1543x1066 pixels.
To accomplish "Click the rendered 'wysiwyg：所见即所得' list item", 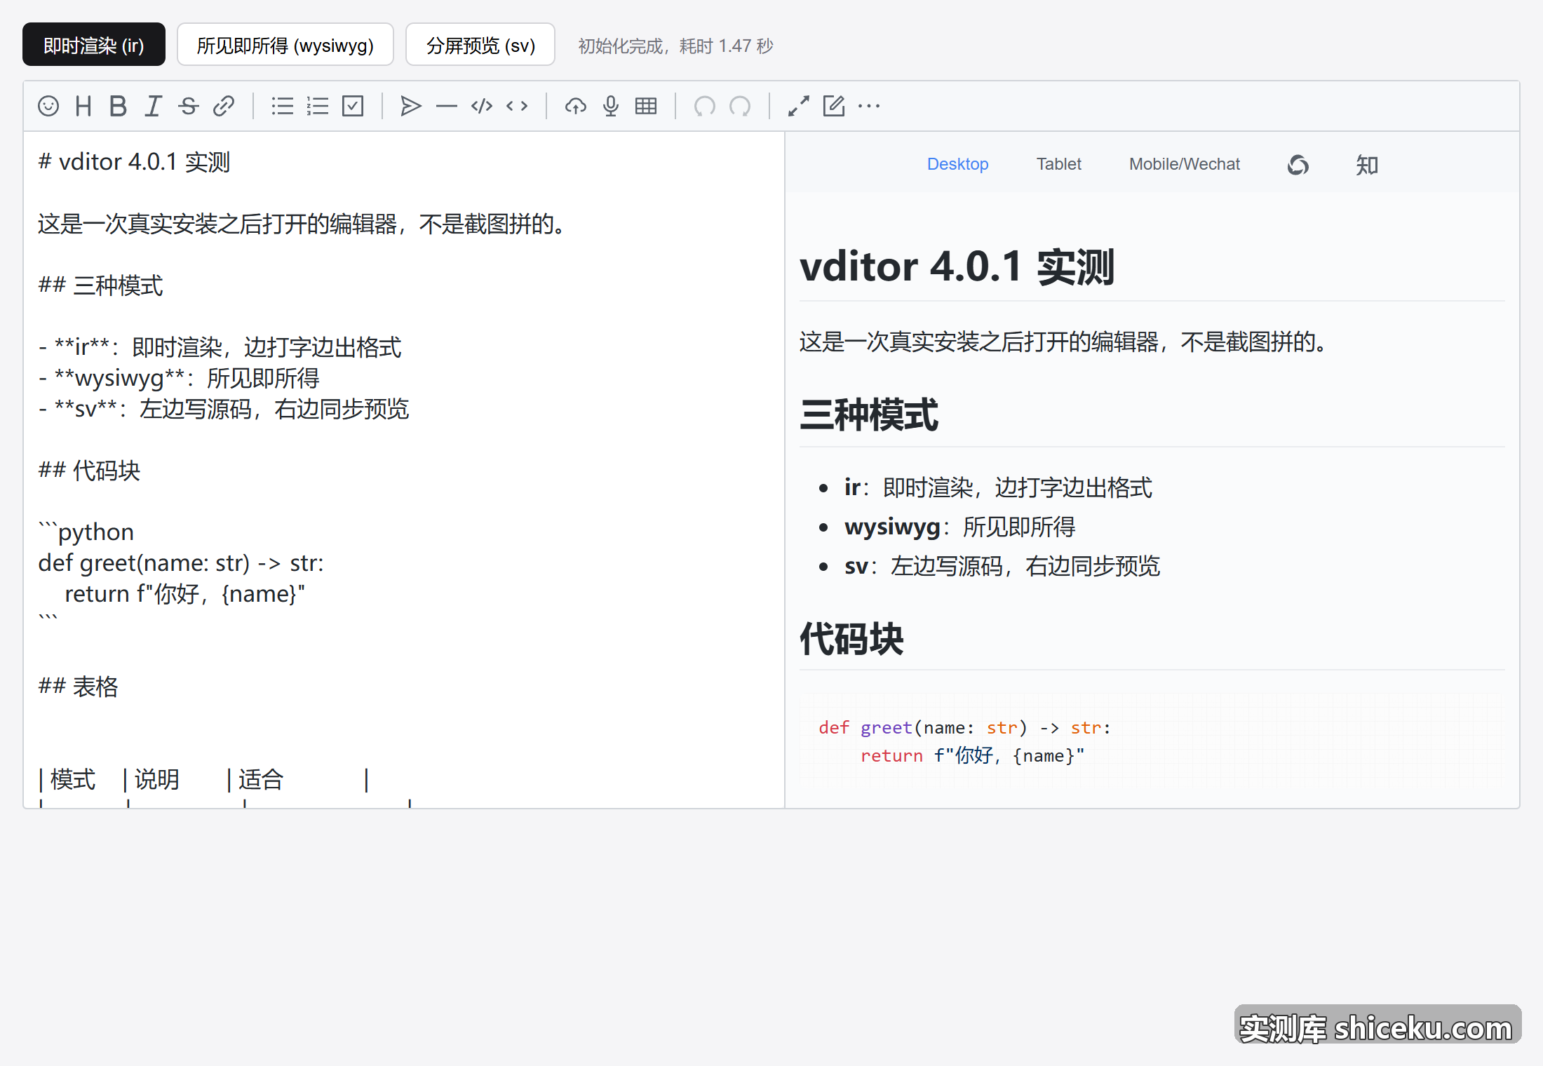I will (959, 527).
